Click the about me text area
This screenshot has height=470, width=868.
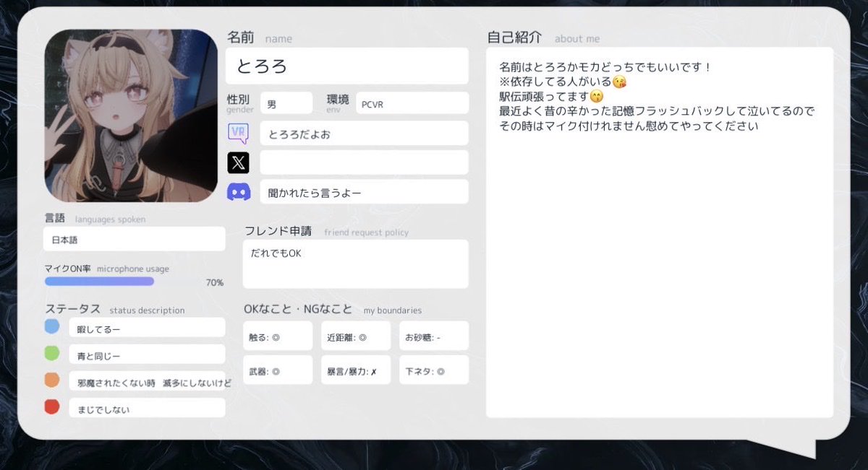click(x=660, y=232)
